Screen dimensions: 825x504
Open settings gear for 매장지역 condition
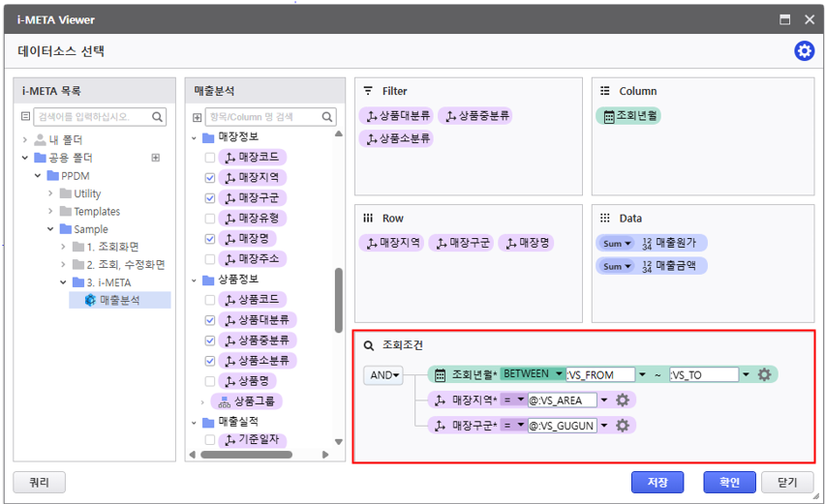(623, 400)
